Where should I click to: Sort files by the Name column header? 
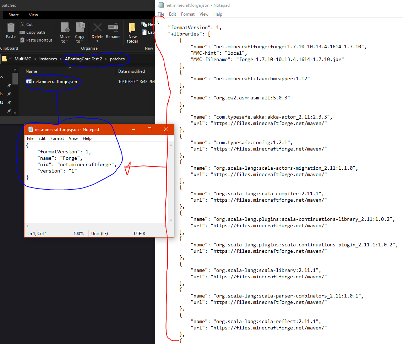[31, 71]
